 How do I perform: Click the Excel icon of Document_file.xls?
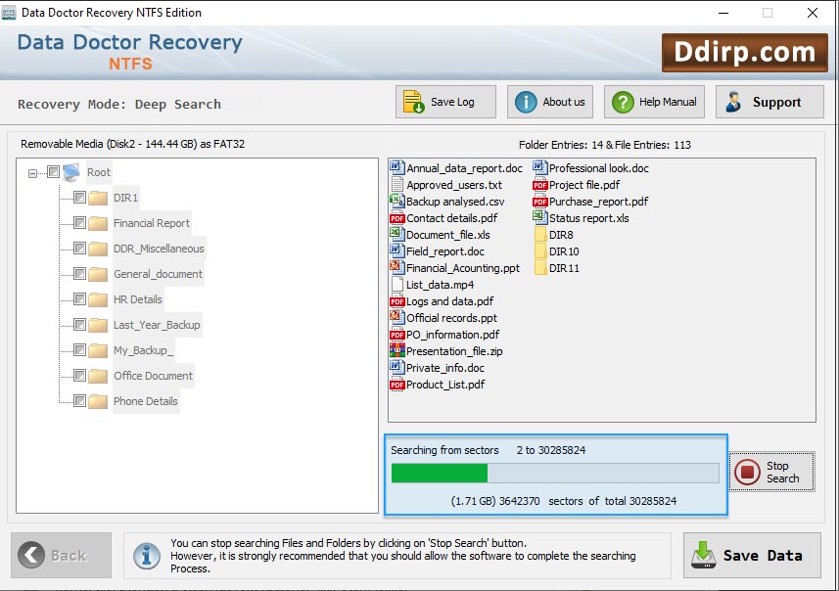tap(397, 234)
